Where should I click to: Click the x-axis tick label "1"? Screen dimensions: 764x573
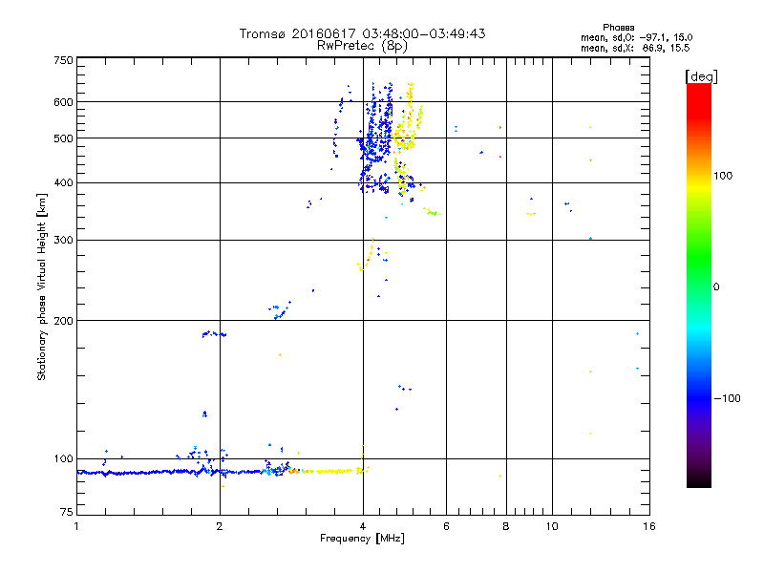[76, 526]
